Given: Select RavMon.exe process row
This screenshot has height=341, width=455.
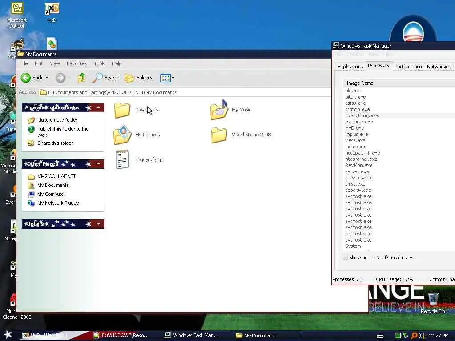Looking at the screenshot, I should coord(399,165).
